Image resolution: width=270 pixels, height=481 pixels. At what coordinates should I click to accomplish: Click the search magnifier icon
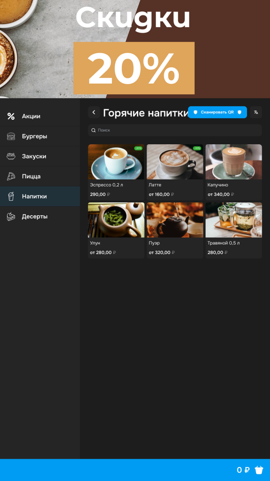[93, 131]
